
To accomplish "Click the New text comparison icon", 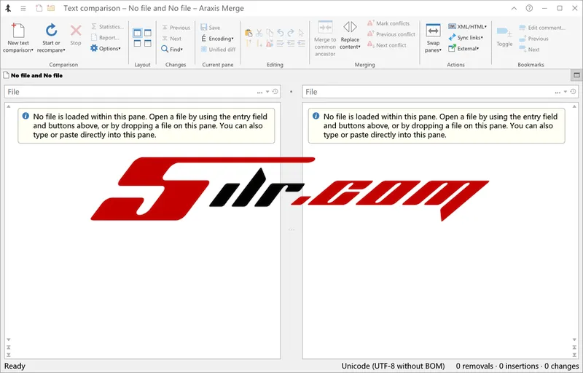I will point(17,31).
